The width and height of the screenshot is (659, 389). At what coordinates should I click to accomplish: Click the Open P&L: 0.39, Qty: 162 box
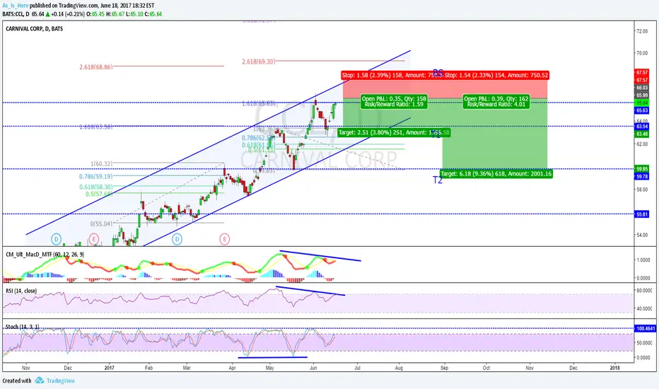(x=496, y=101)
